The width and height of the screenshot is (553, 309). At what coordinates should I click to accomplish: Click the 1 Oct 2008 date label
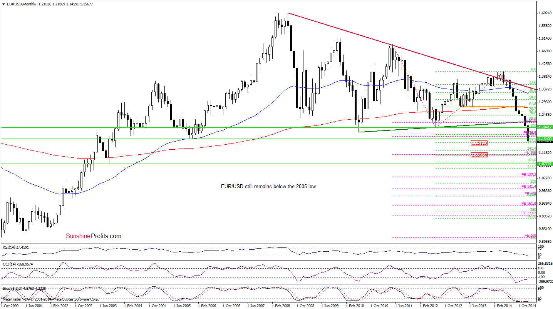coord(305,305)
